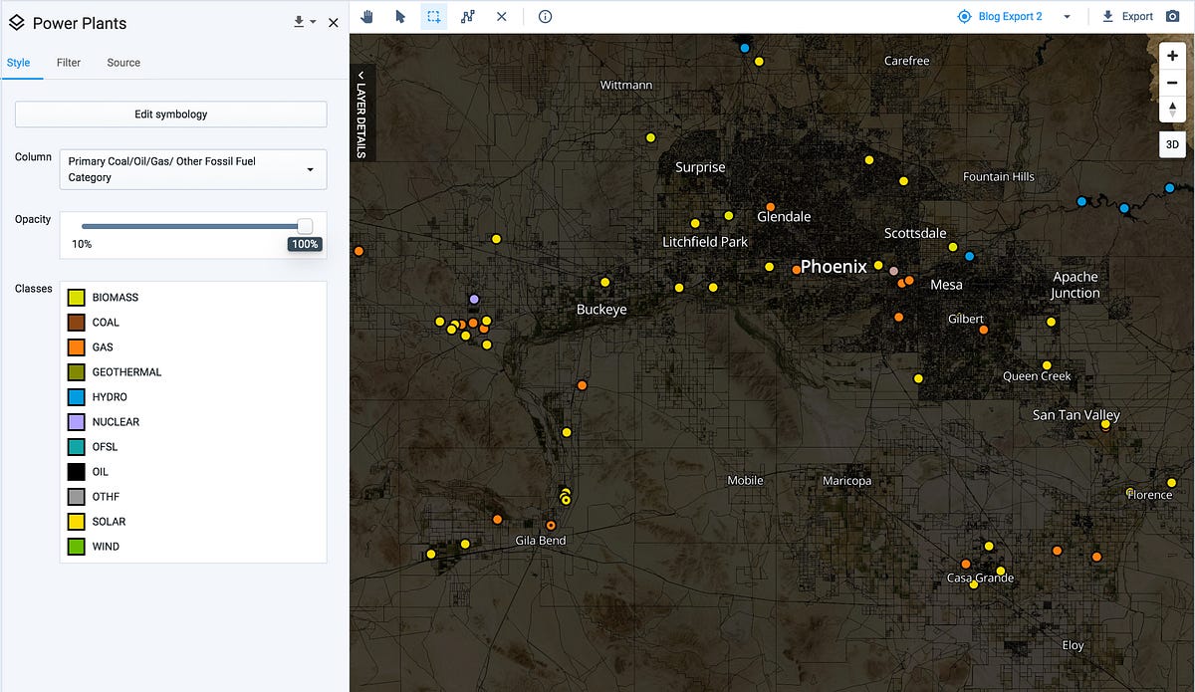This screenshot has height=692, width=1195.
Task: Click the OIL color swatch
Action: (76, 471)
